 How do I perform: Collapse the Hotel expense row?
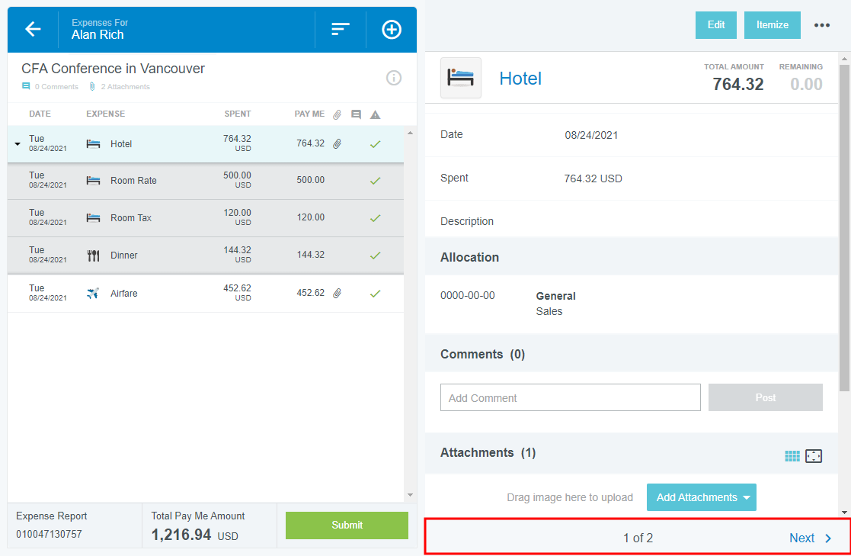[18, 144]
